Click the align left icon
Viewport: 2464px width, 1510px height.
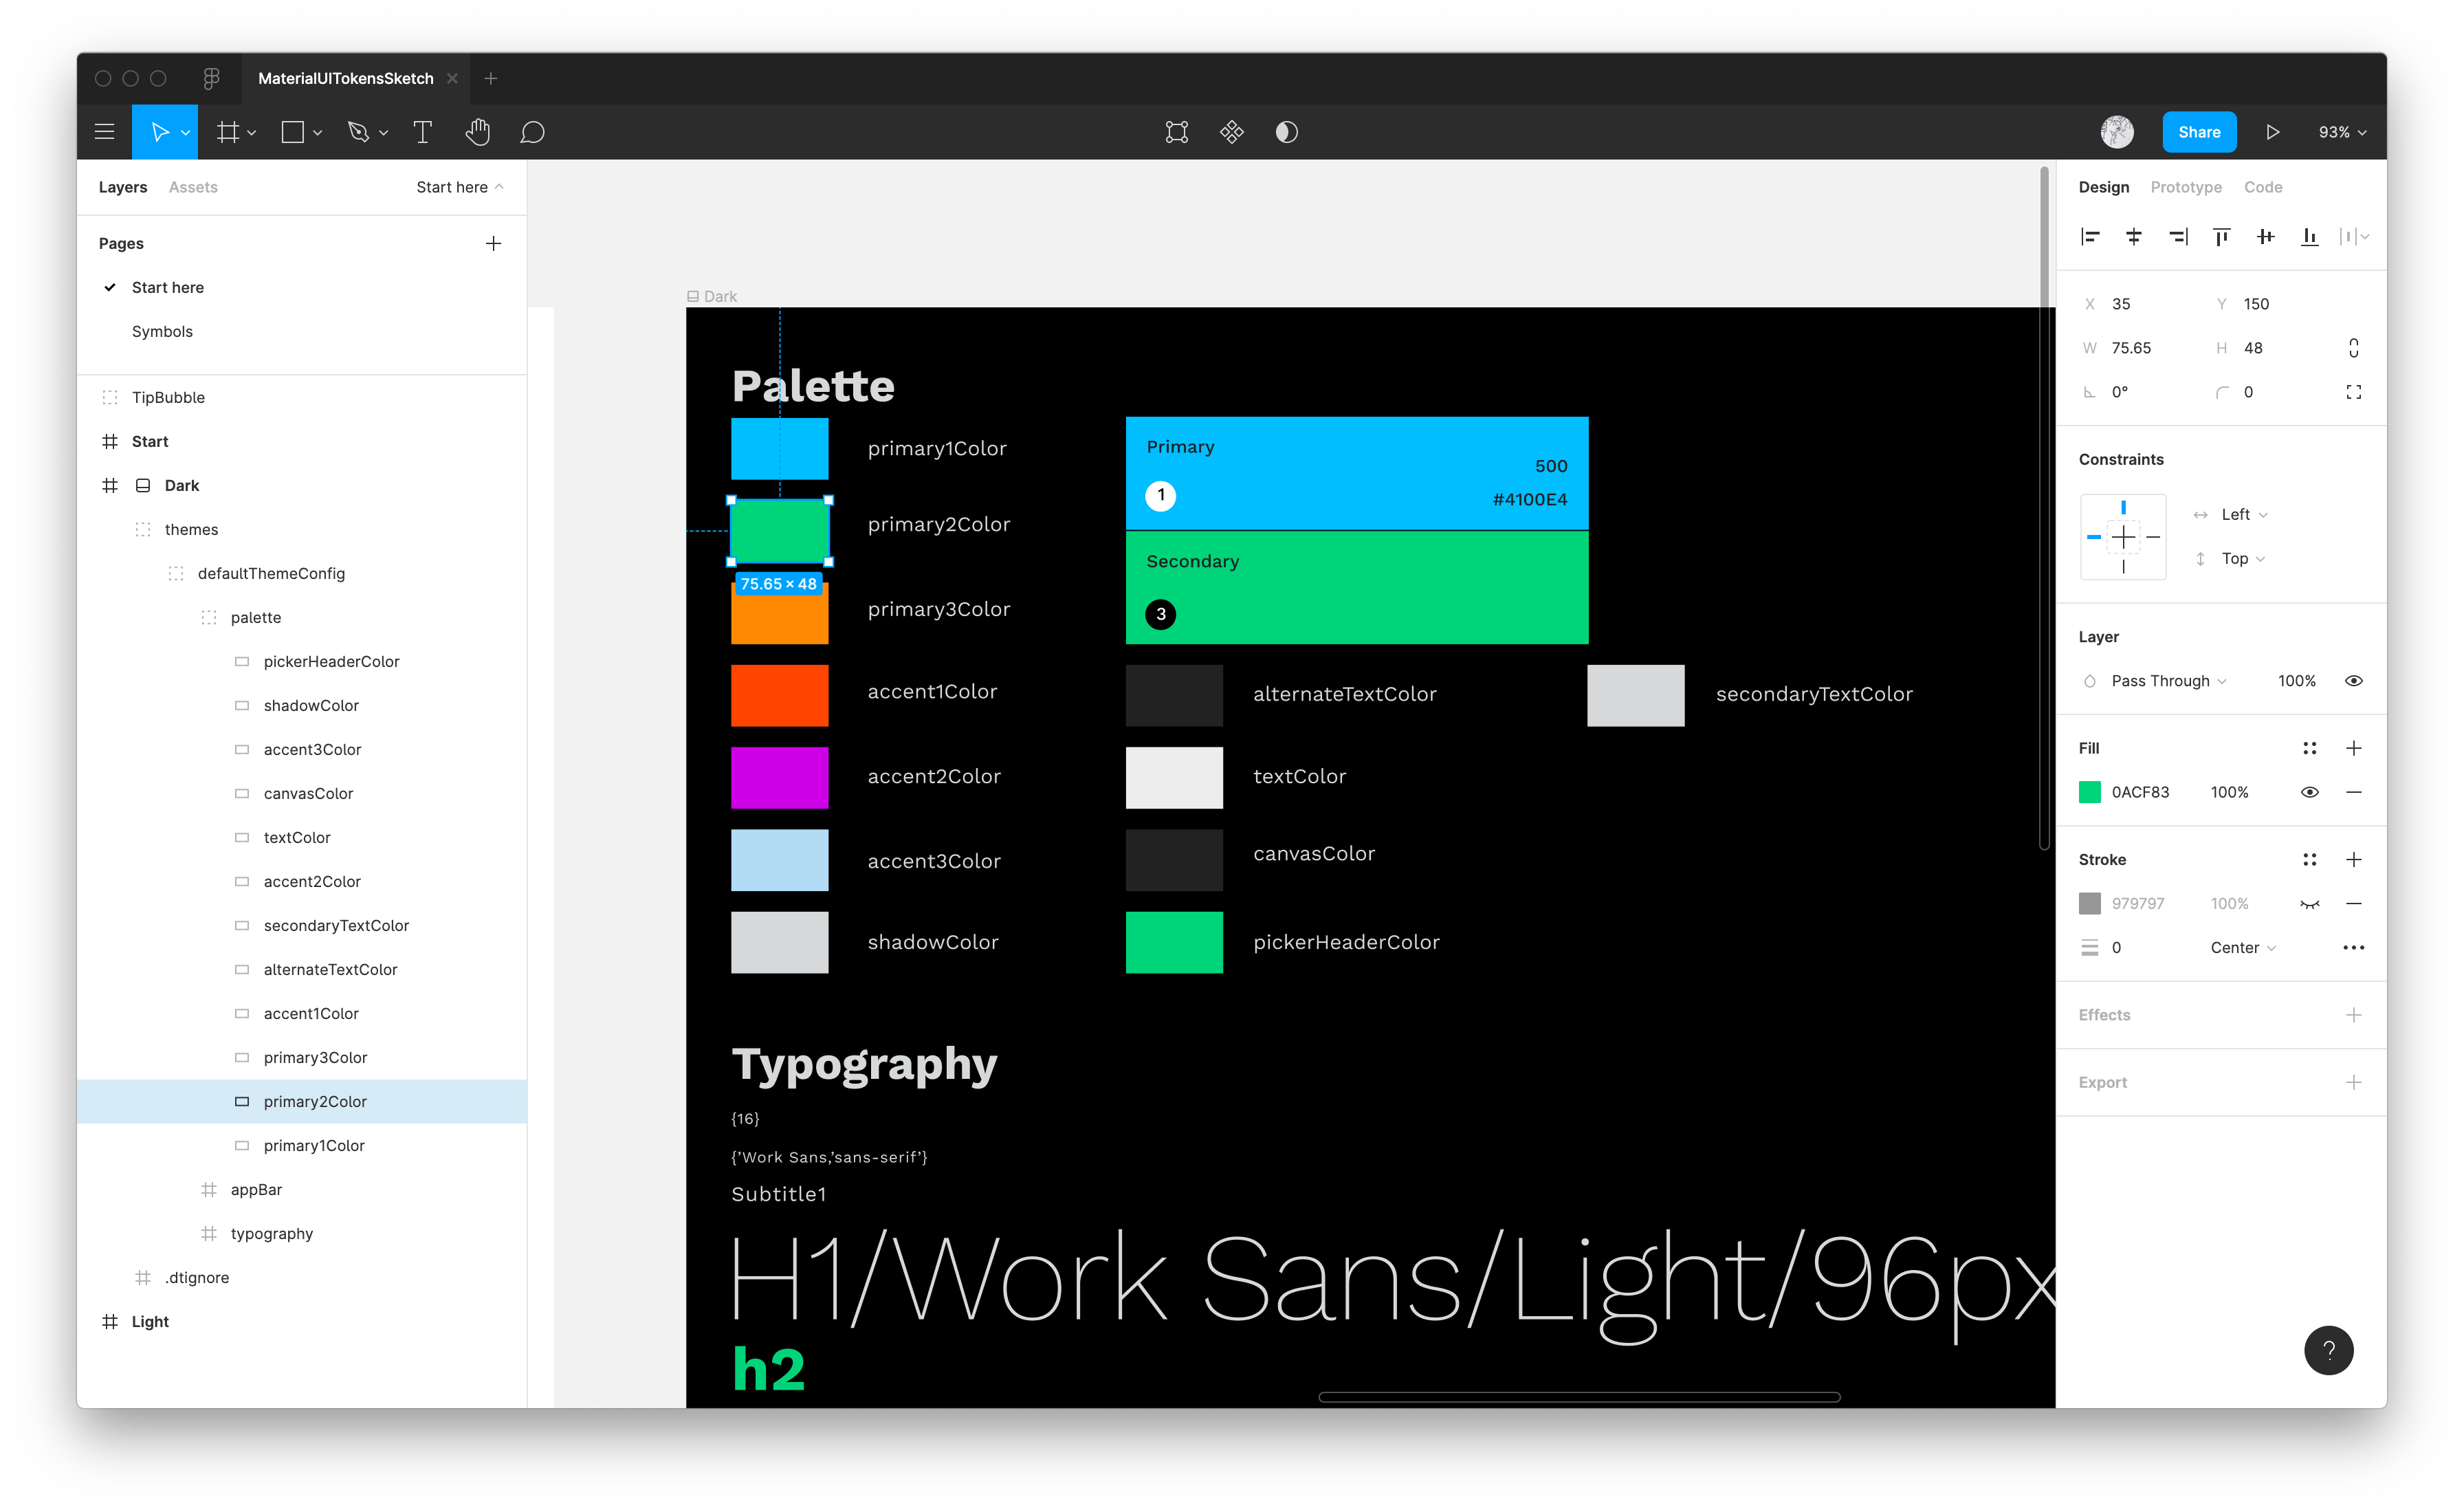point(2089,237)
